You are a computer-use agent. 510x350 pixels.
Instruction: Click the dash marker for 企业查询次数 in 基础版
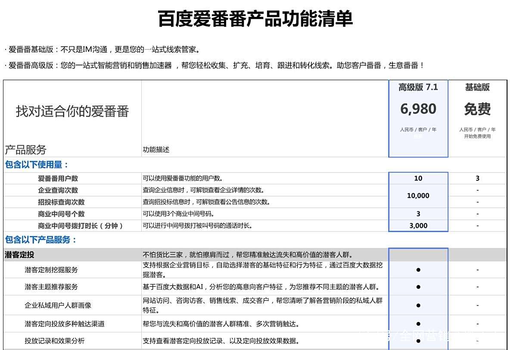pos(477,190)
